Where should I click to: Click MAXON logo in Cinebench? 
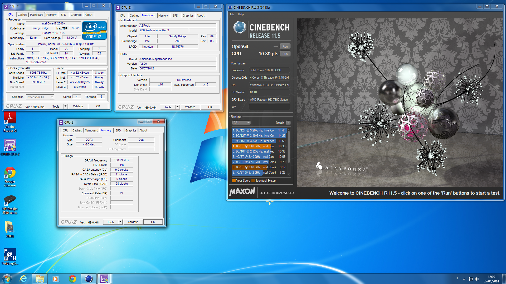[x=242, y=192]
